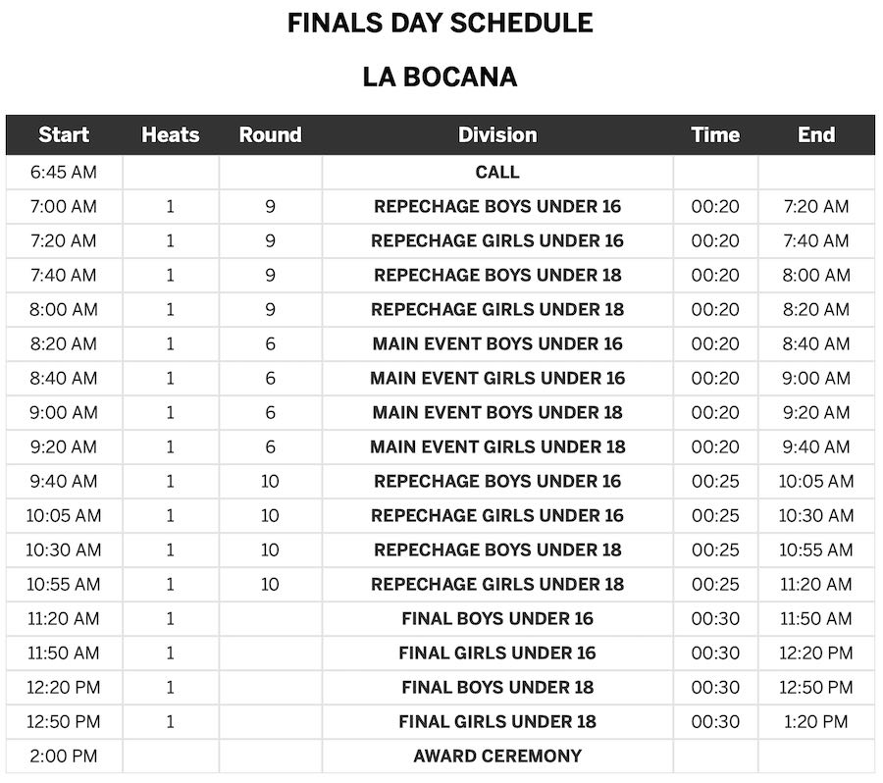Click the 10:05 AM start time cell

(64, 515)
